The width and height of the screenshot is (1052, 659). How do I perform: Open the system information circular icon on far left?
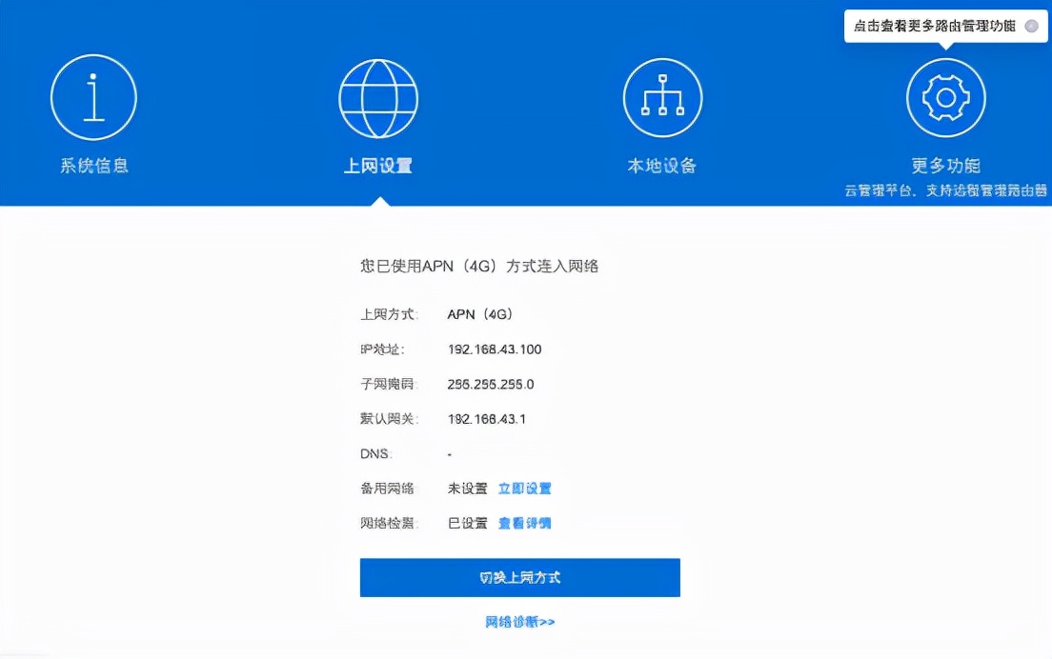(x=93, y=96)
